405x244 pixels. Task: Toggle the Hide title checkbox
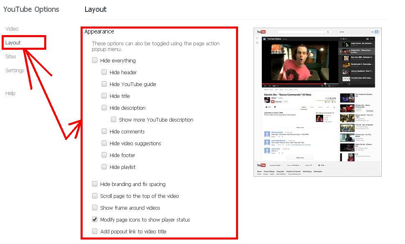point(104,96)
